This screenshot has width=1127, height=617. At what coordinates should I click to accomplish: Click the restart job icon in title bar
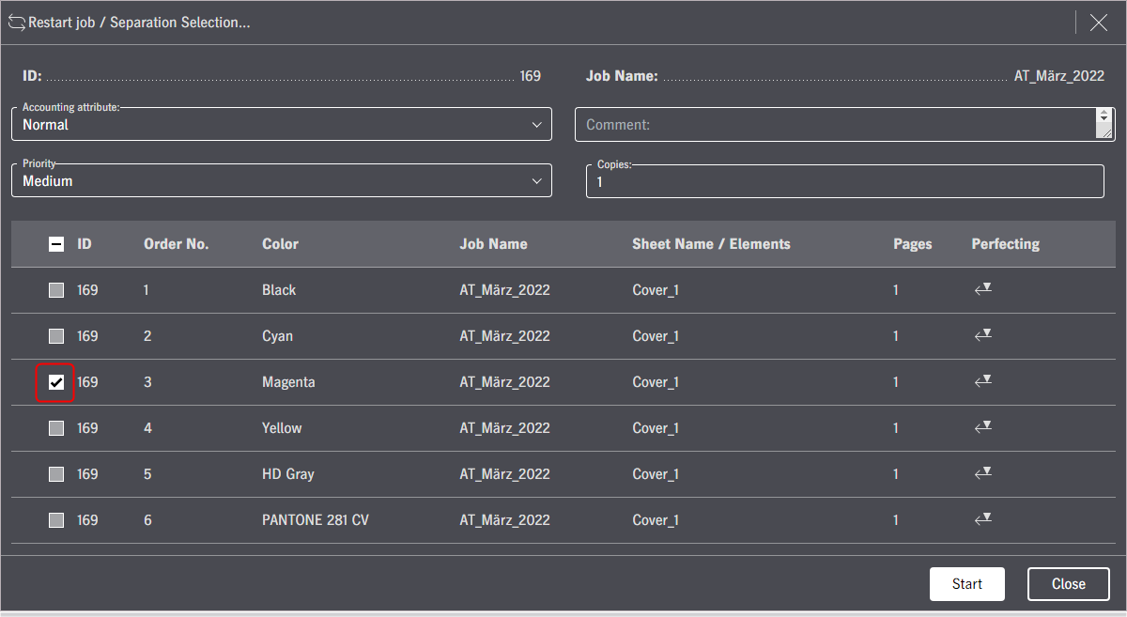(16, 21)
